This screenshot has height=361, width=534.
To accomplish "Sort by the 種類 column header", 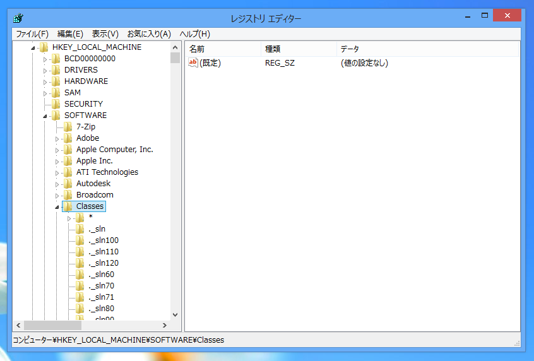I will click(299, 49).
